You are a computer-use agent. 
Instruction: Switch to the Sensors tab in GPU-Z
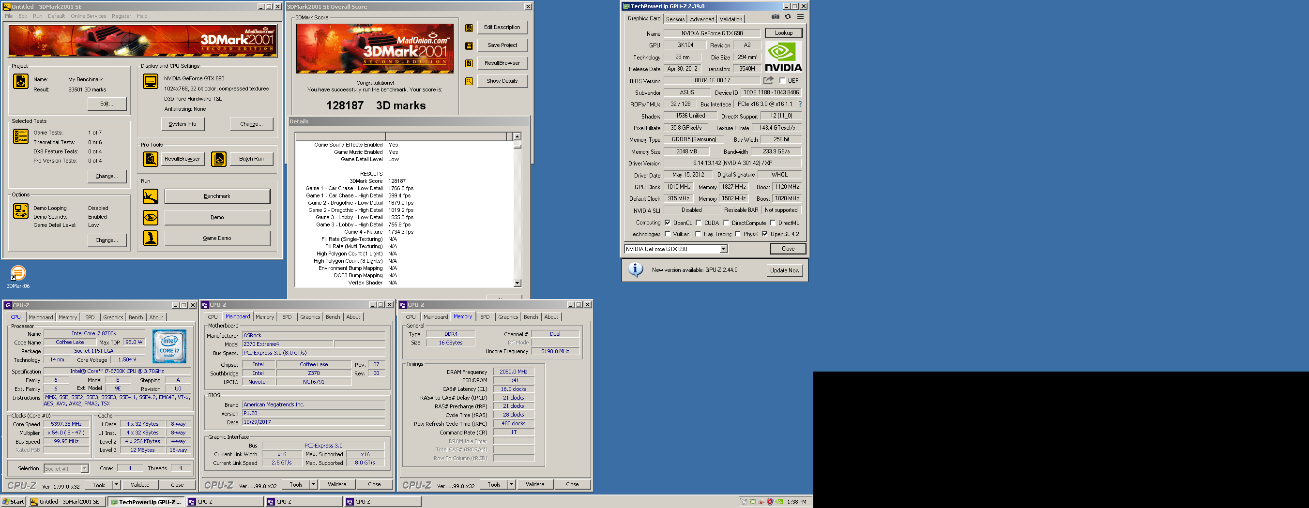point(675,19)
